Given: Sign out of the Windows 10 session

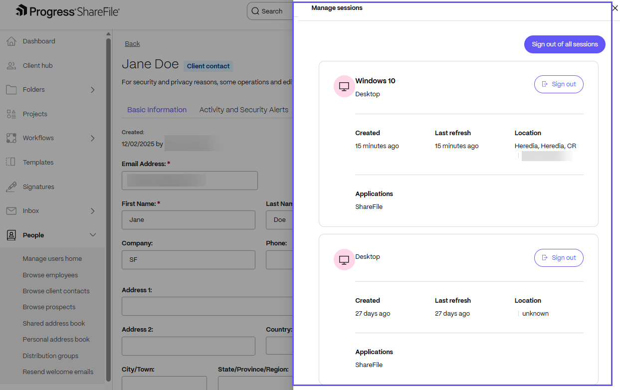Looking at the screenshot, I should click(x=559, y=84).
